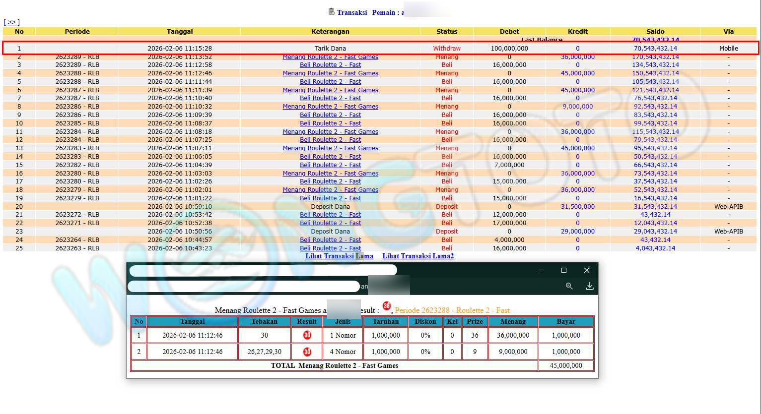
Task: Minimize the popup window
Action: point(541,270)
